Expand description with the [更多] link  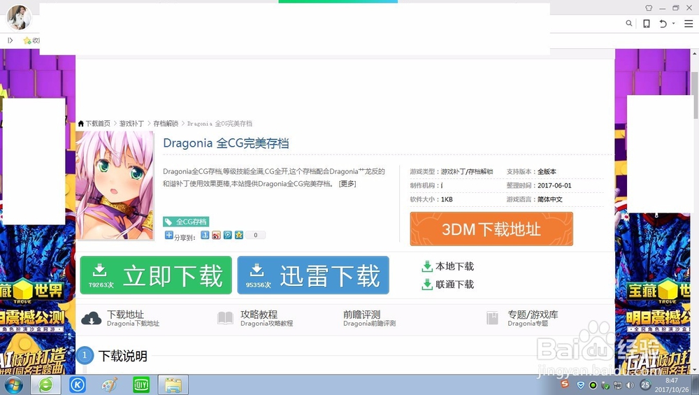347,184
